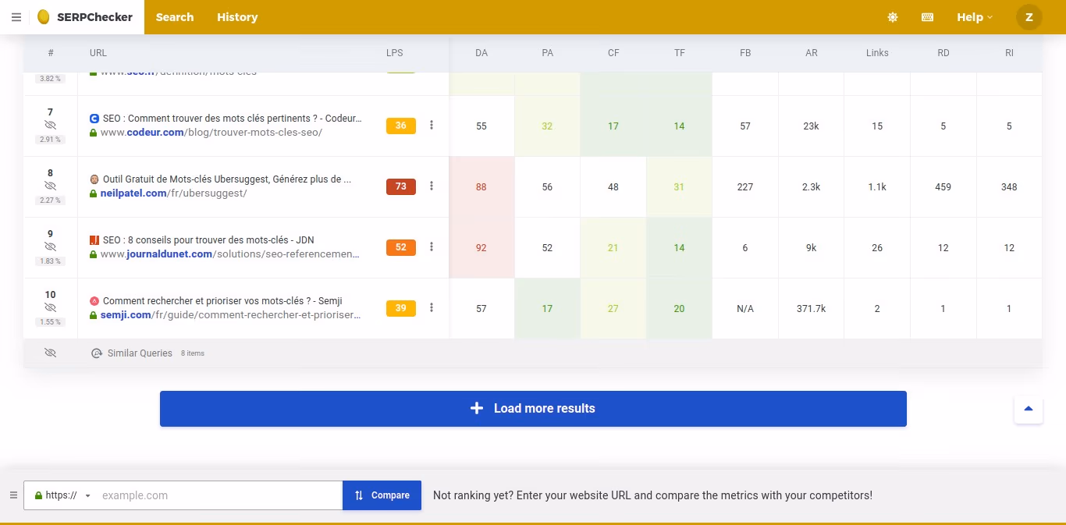Image resolution: width=1066 pixels, height=525 pixels.
Task: Jump to top with the up-arrow button
Action: coord(1029,409)
